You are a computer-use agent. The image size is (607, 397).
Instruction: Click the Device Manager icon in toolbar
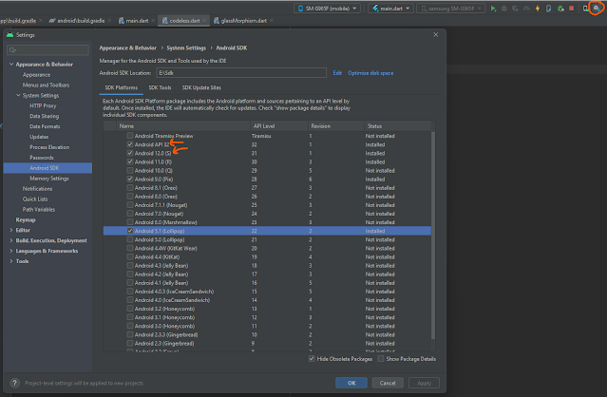(584, 8)
